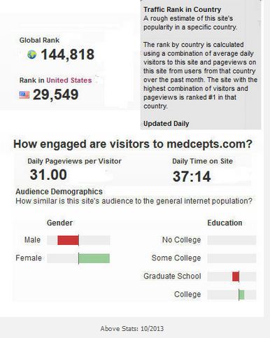Click the Audience Demographics heading
270x338 pixels.
[59, 192]
